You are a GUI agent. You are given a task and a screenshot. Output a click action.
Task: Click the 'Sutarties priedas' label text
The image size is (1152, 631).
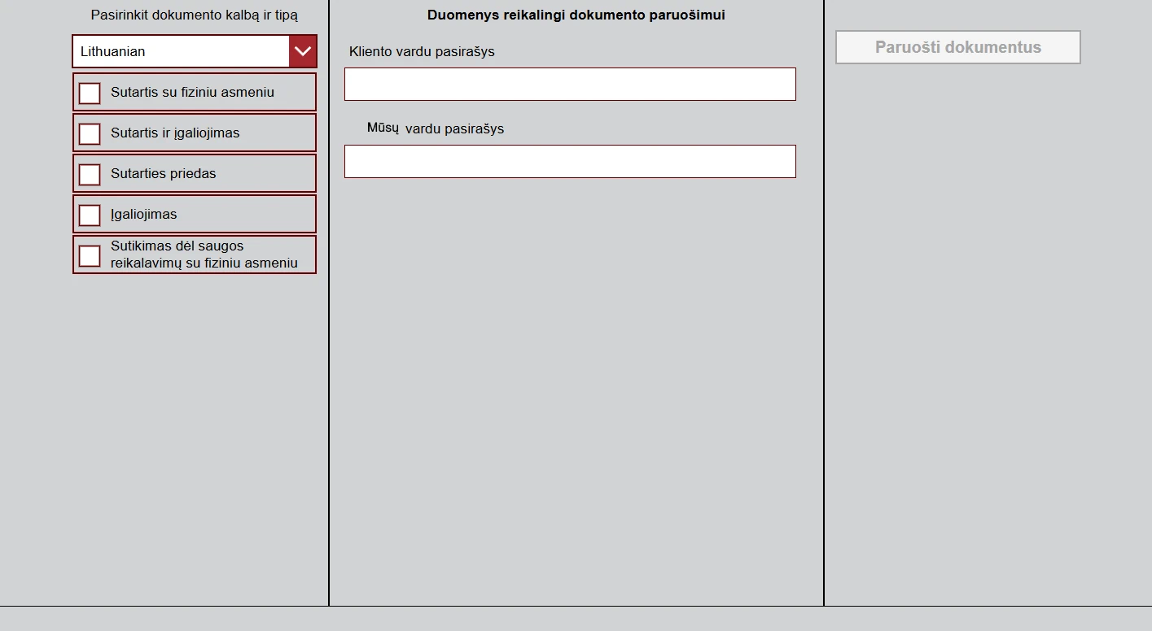click(x=163, y=174)
